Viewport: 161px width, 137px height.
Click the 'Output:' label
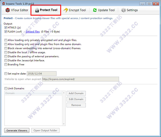point(8,24)
